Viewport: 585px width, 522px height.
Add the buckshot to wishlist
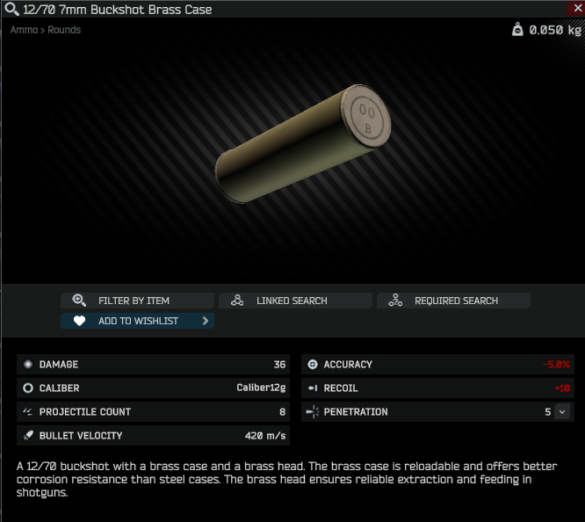(x=137, y=321)
